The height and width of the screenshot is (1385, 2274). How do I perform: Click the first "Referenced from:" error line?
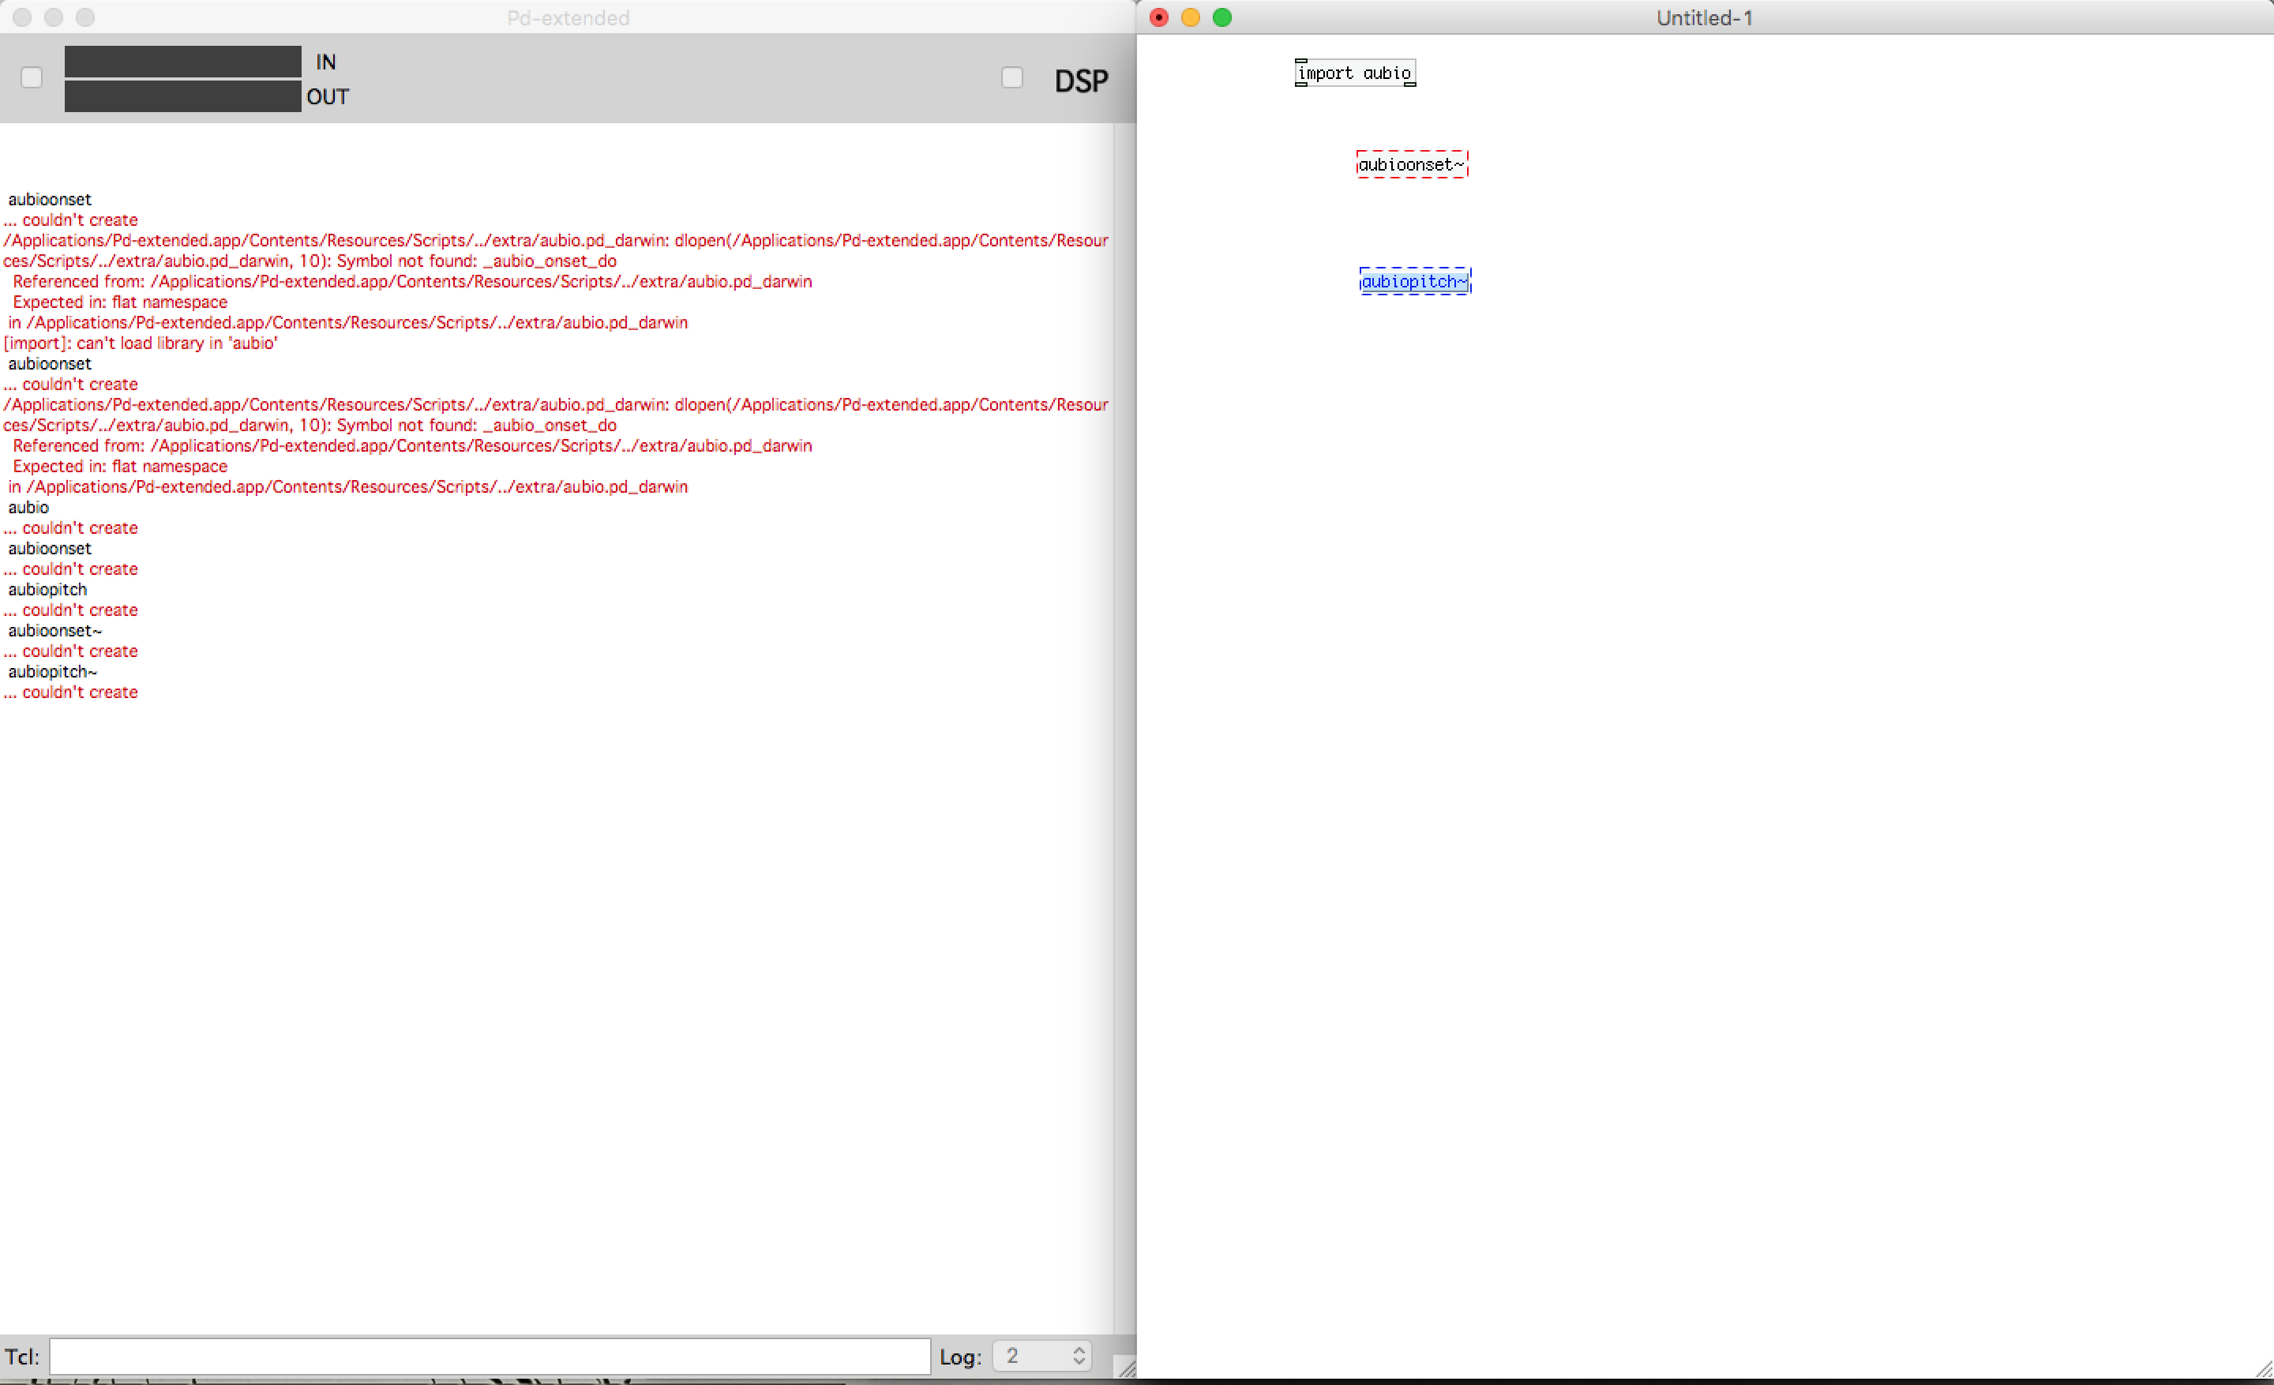click(412, 281)
